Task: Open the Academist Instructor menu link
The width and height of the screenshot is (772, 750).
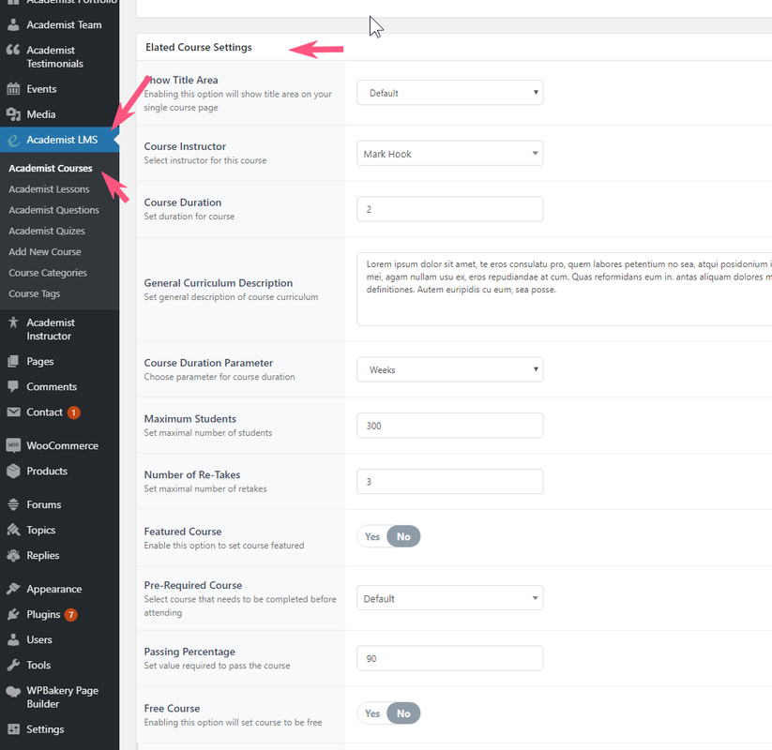Action: [x=51, y=329]
